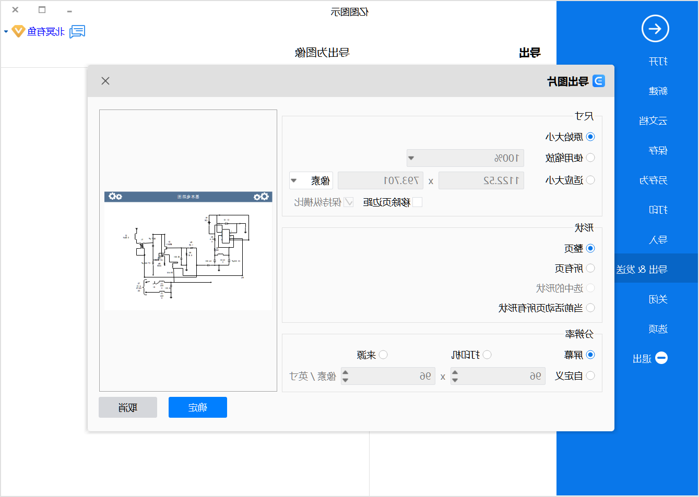Click the circuit diagram preview thumbnail
699x497 pixels.
click(188, 250)
